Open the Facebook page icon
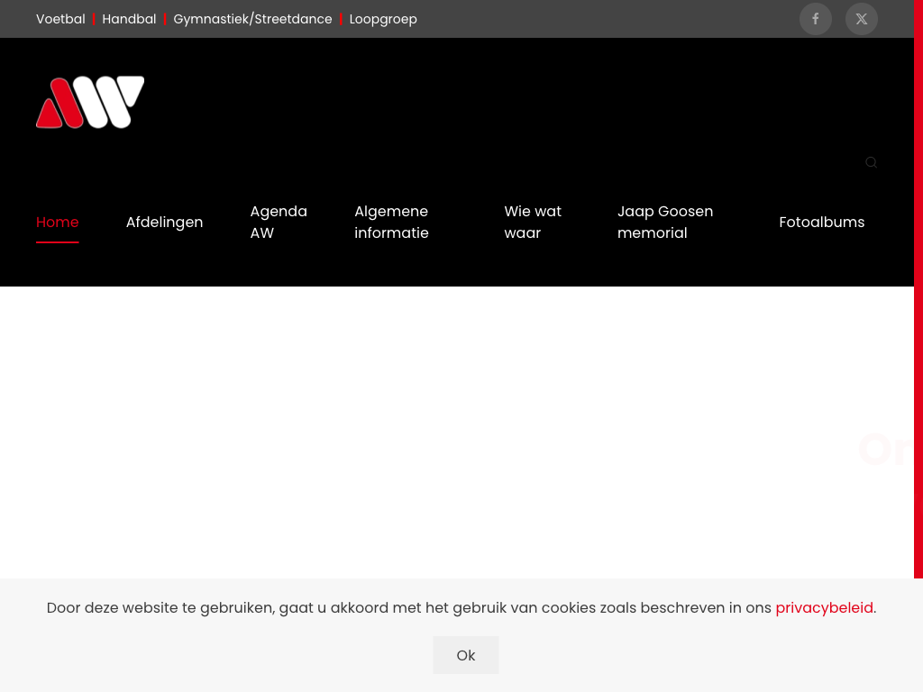 [x=815, y=19]
